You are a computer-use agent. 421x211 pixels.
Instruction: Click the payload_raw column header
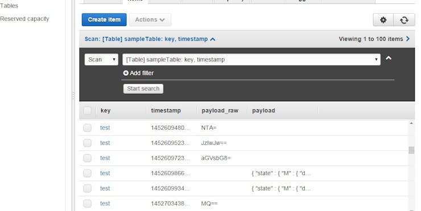pyautogui.click(x=220, y=110)
